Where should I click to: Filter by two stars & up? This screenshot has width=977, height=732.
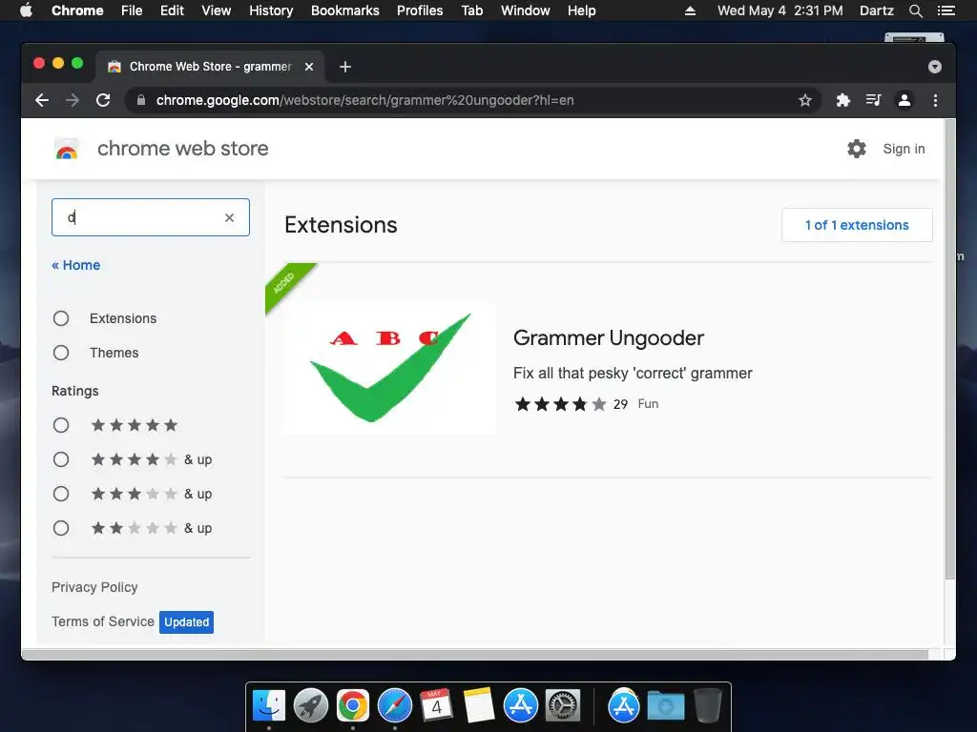point(61,528)
